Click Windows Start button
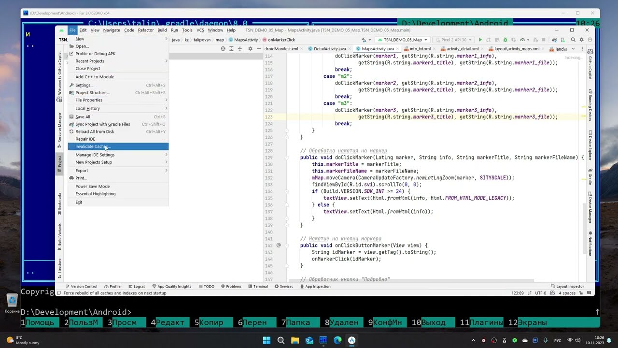Screen dimensions: 618x348 click(267, 340)
